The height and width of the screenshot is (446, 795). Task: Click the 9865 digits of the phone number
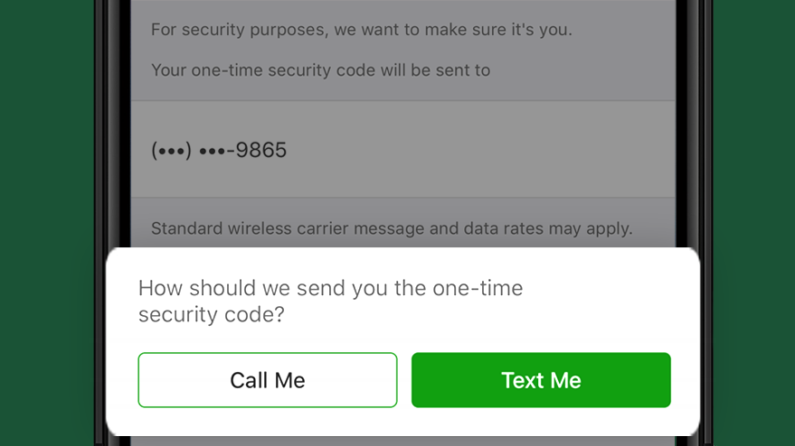(261, 150)
